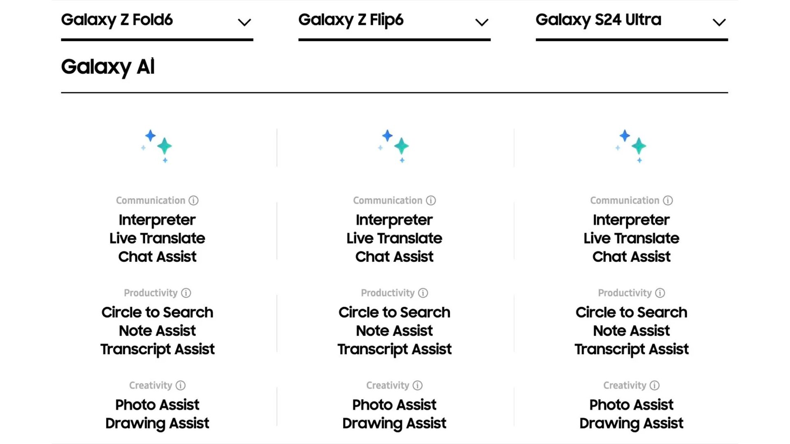The height and width of the screenshot is (444, 790).
Task: Show Creativity info for Z Flip6
Action: (x=418, y=386)
